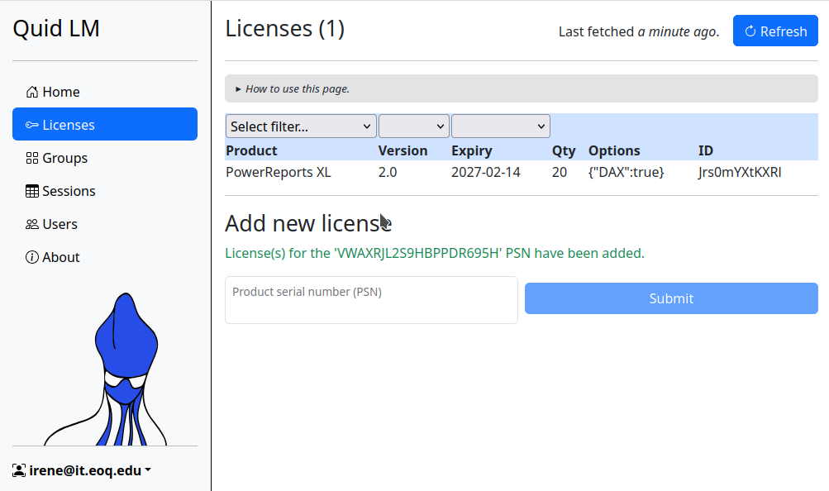Click the Users people icon
829x491 pixels.
point(32,224)
